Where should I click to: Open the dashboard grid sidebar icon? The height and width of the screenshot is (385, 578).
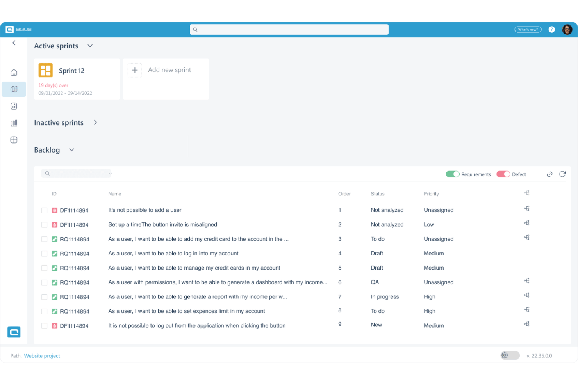(14, 140)
